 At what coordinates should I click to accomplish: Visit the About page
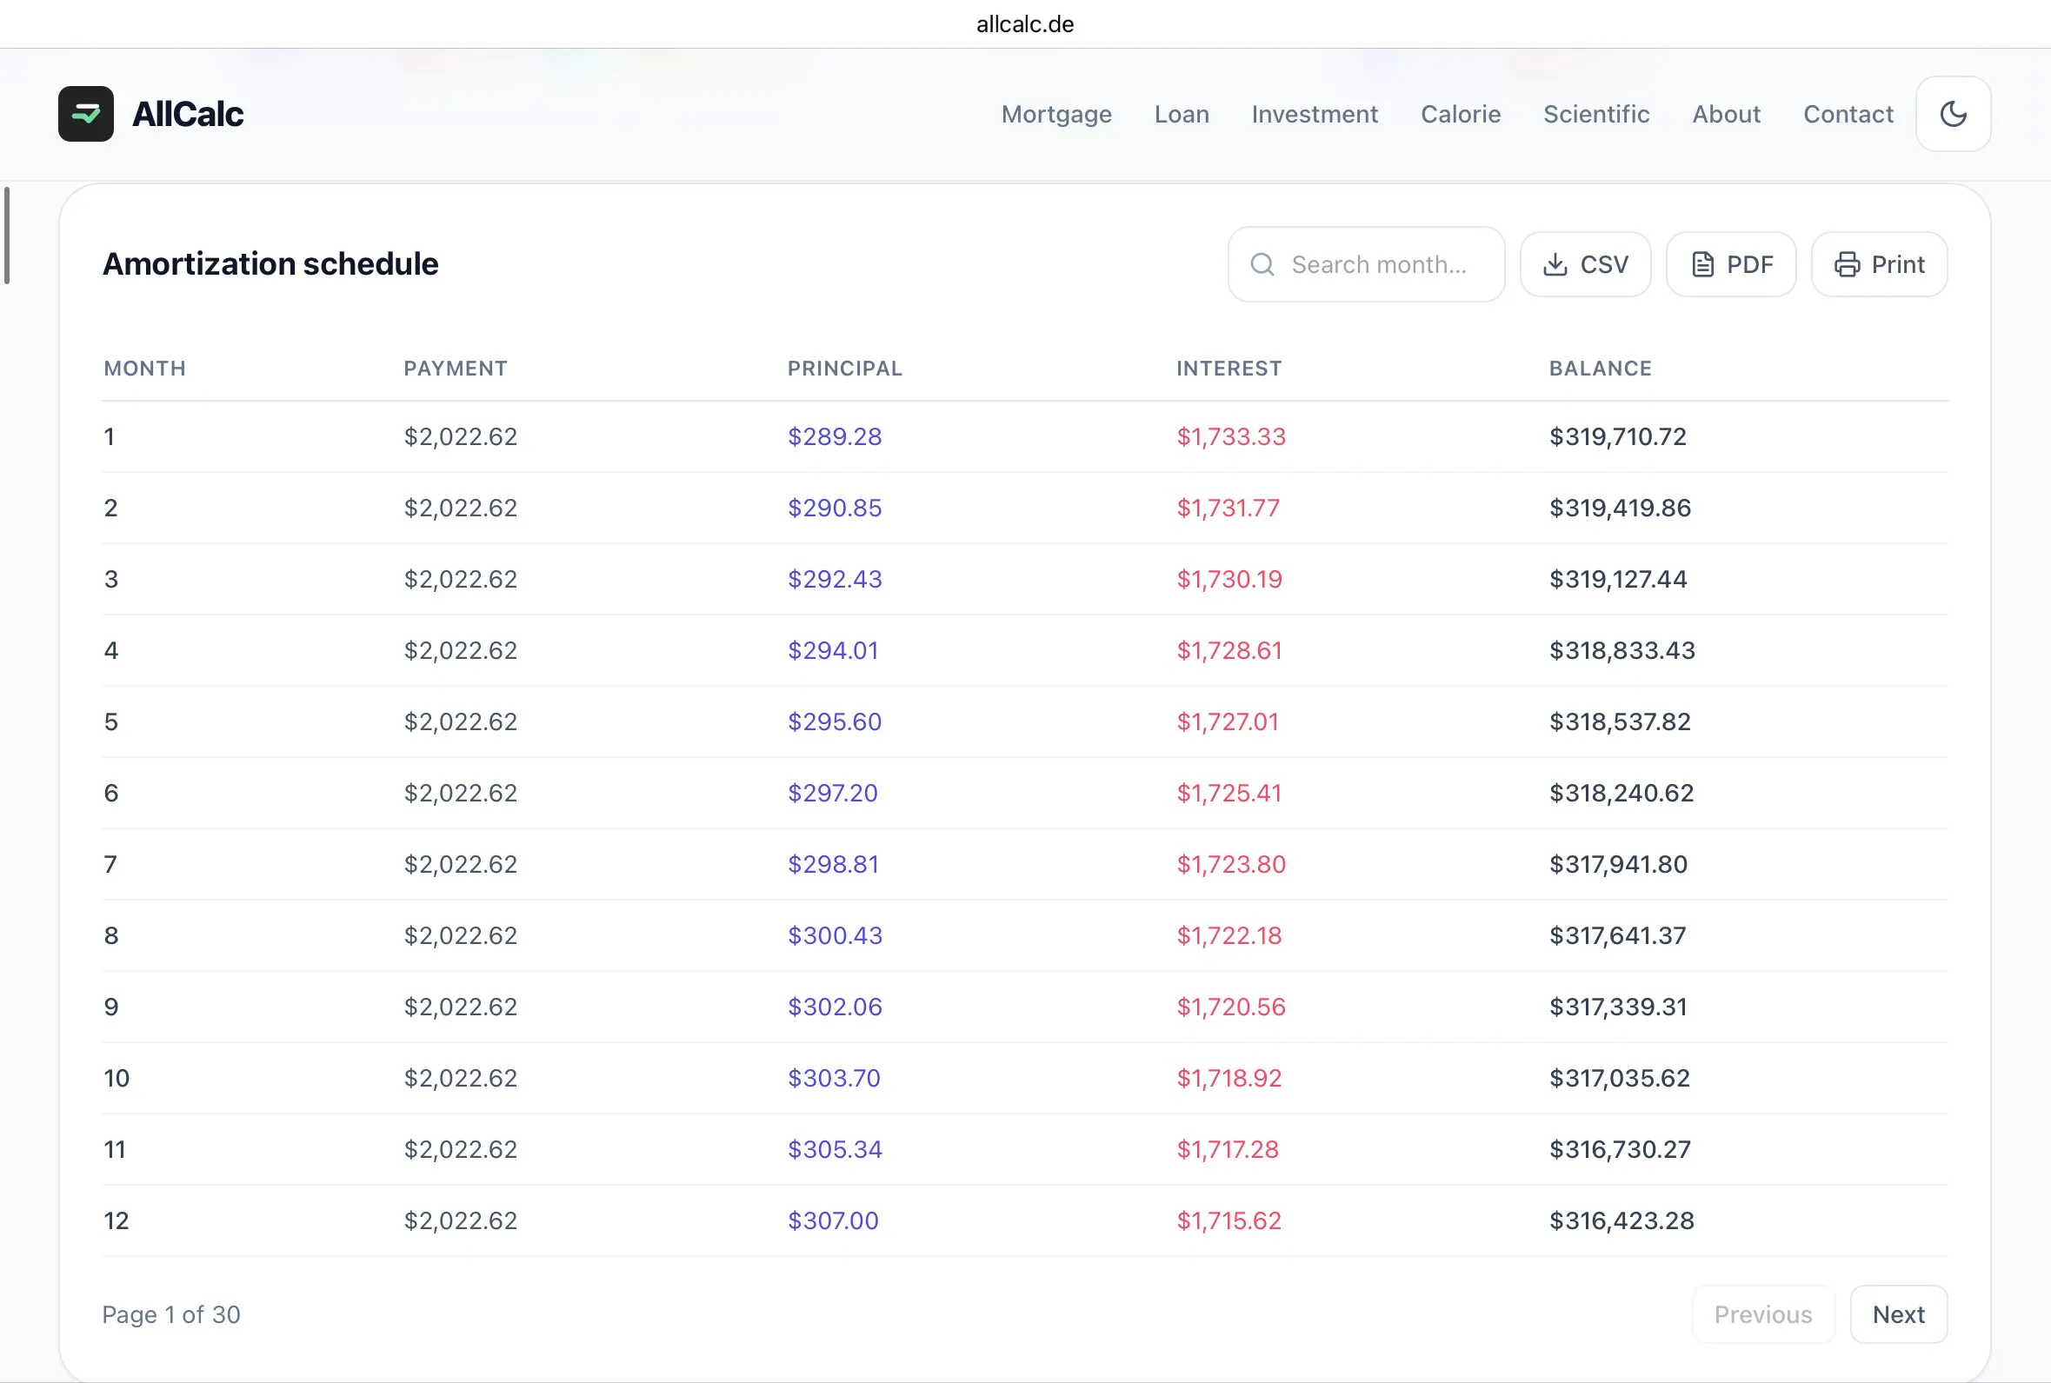point(1726,114)
